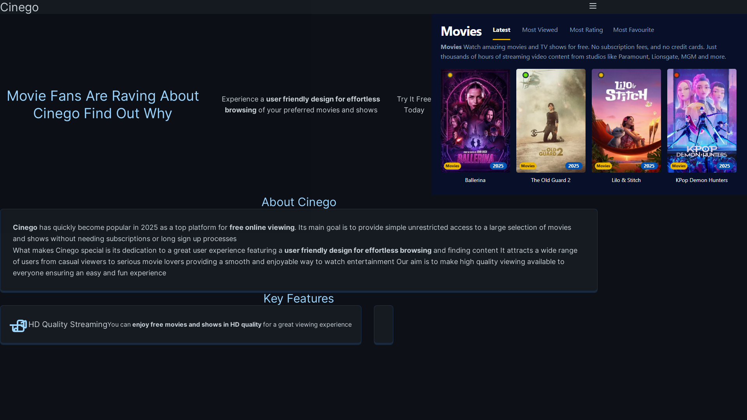Click 2025 badge on Lilo & Stitch poster

(649, 166)
